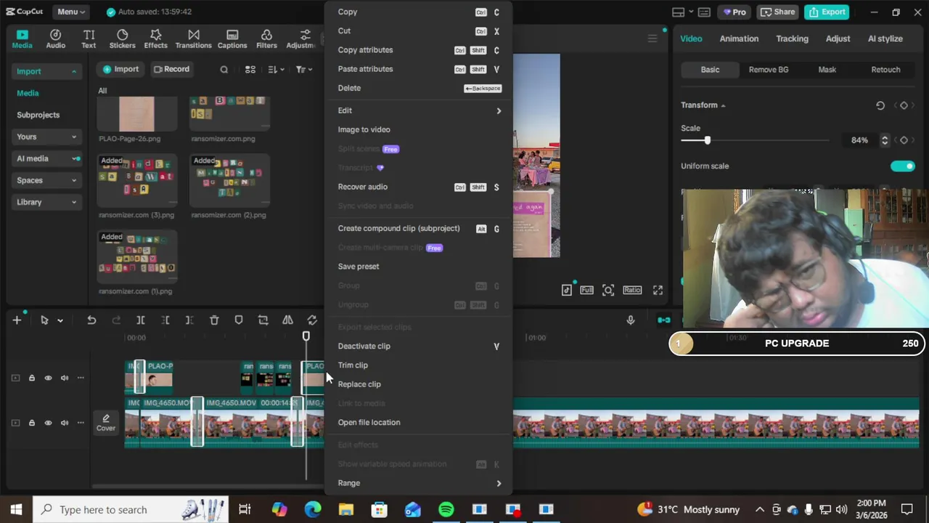Click the TikTok icon below the preview
Screen dimensions: 929x523
tap(567, 291)
